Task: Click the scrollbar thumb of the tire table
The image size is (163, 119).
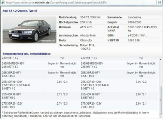Action: coord(160,100)
